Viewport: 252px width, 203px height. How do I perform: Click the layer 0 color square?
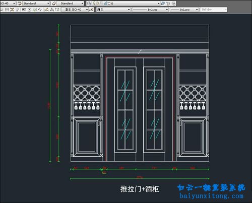click(109, 4)
